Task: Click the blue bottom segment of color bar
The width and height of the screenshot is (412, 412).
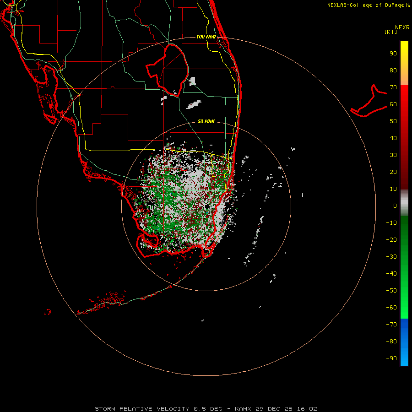Action: [x=404, y=342]
